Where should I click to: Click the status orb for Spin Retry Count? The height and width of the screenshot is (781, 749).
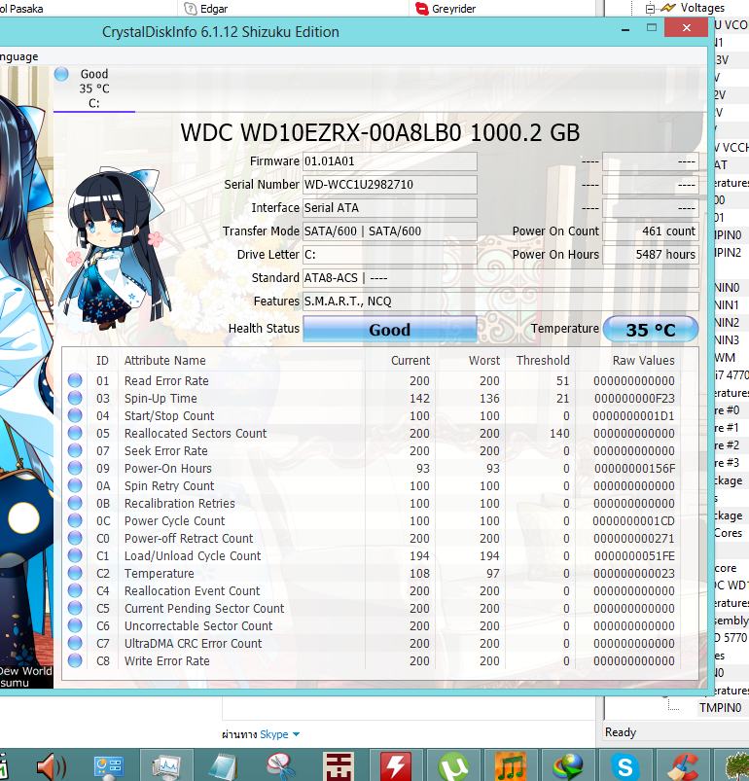[x=75, y=485]
